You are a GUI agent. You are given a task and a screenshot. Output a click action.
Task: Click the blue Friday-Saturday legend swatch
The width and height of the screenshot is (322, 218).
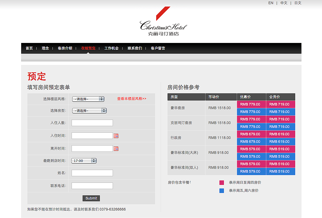click(222, 191)
